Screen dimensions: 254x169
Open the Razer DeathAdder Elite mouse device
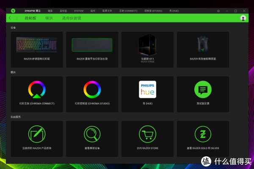(203, 49)
